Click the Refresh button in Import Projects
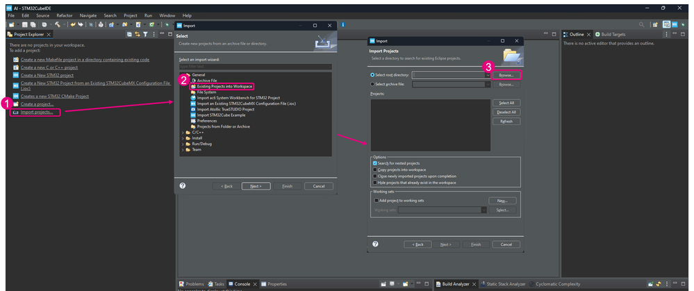The image size is (694, 291). pos(506,121)
